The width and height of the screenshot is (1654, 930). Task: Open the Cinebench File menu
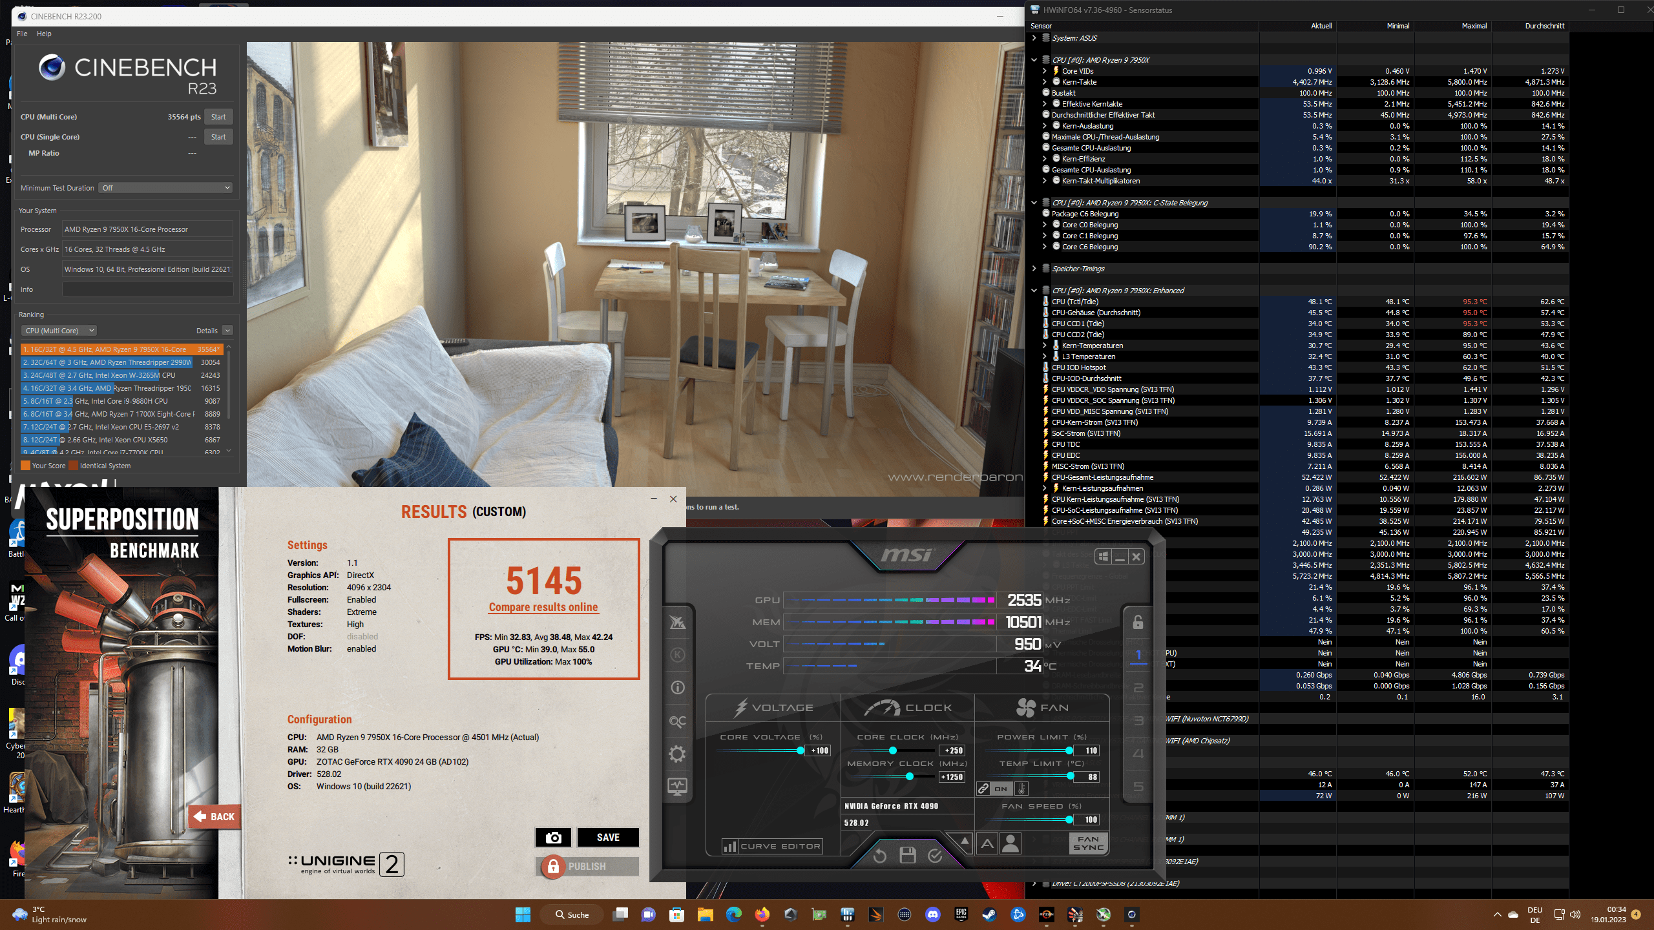(x=22, y=34)
